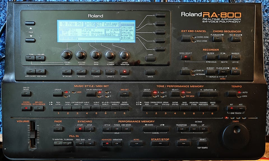Push the Recorder REW button

pyautogui.click(x=210, y=57)
